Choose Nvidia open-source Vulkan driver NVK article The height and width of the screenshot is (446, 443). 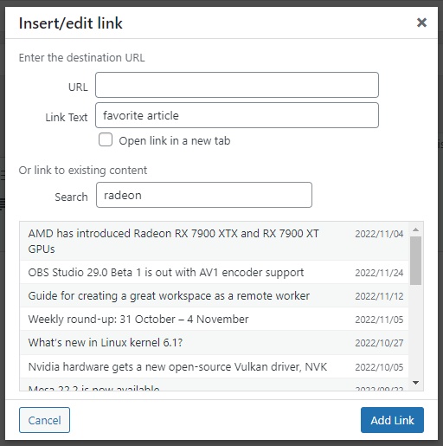pyautogui.click(x=215, y=366)
